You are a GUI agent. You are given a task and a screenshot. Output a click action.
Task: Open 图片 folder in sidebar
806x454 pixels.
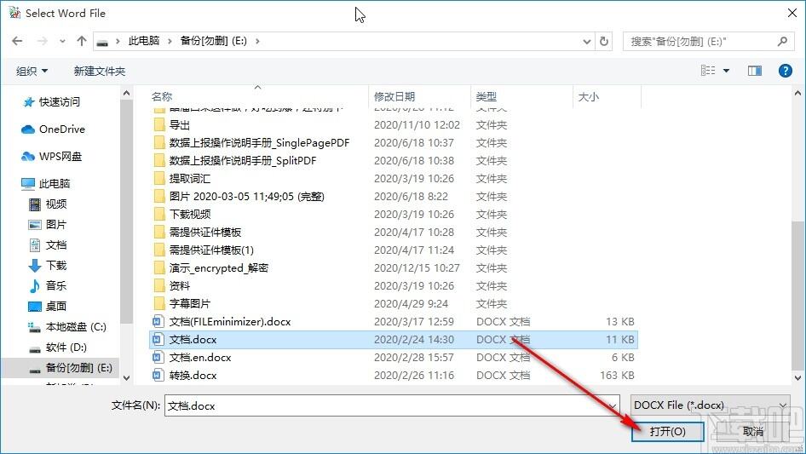pos(48,225)
